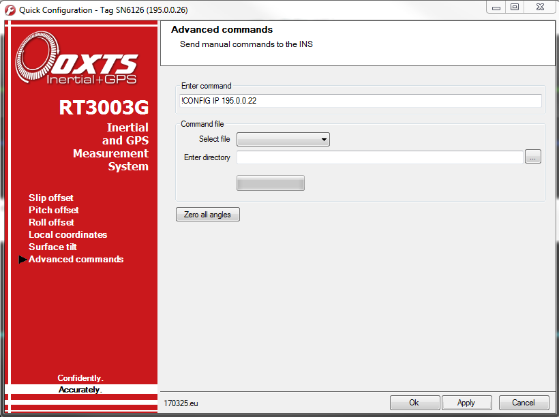This screenshot has width=559, height=417.
Task: Click Ok to confirm the configuration
Action: [x=414, y=402]
